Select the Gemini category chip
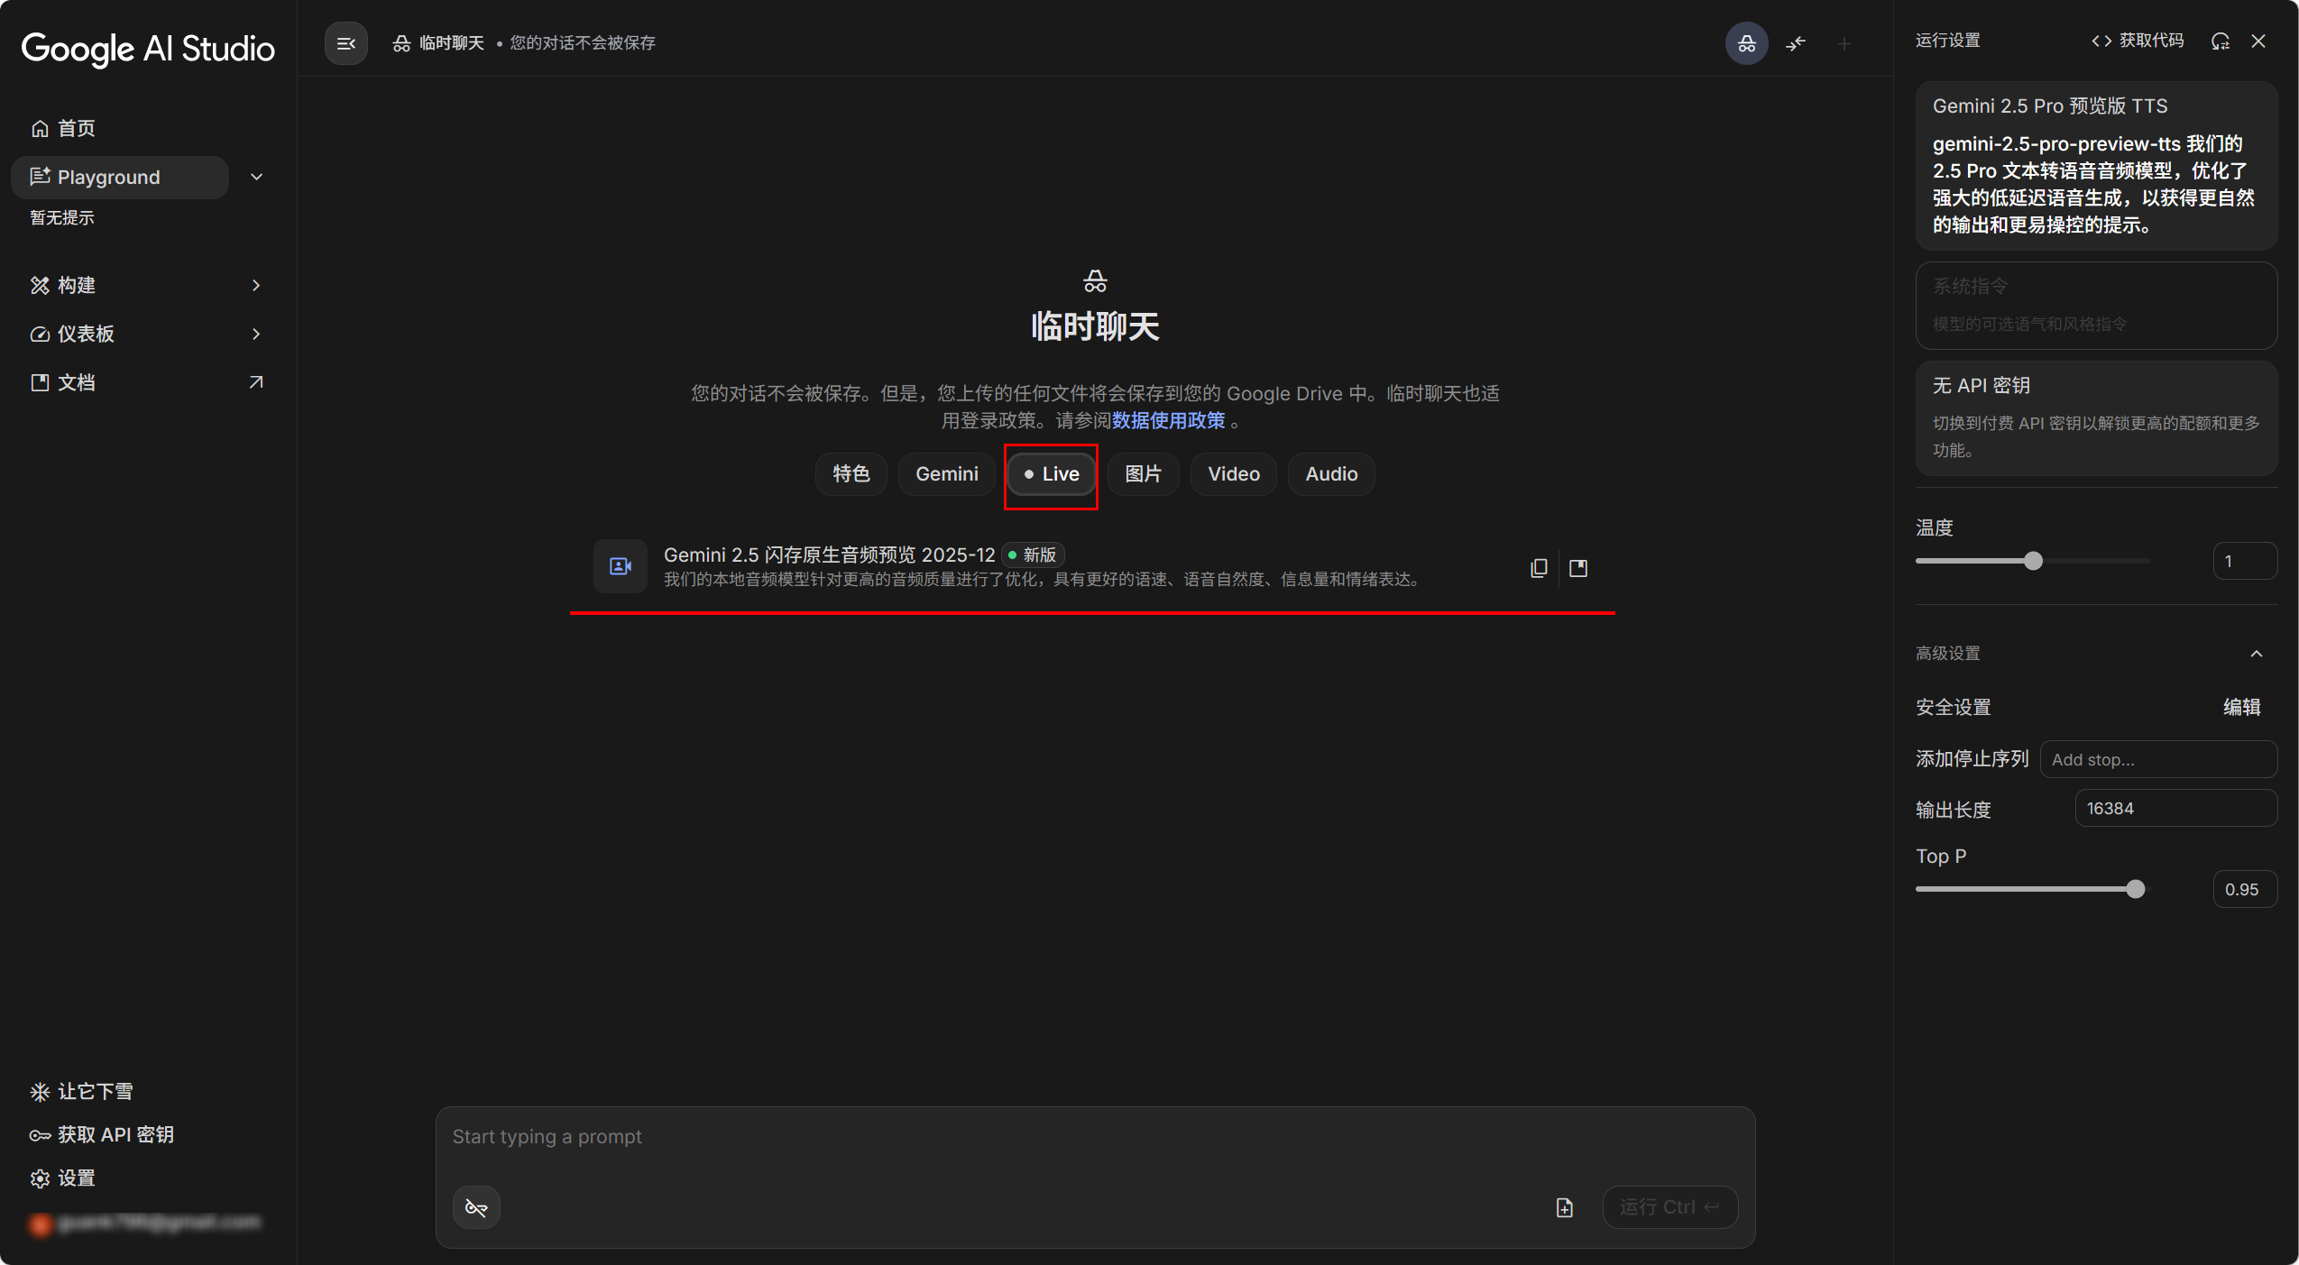This screenshot has height=1265, width=2299. tap(946, 474)
